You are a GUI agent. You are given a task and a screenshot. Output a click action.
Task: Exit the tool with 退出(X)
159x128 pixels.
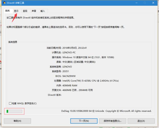[141, 121]
